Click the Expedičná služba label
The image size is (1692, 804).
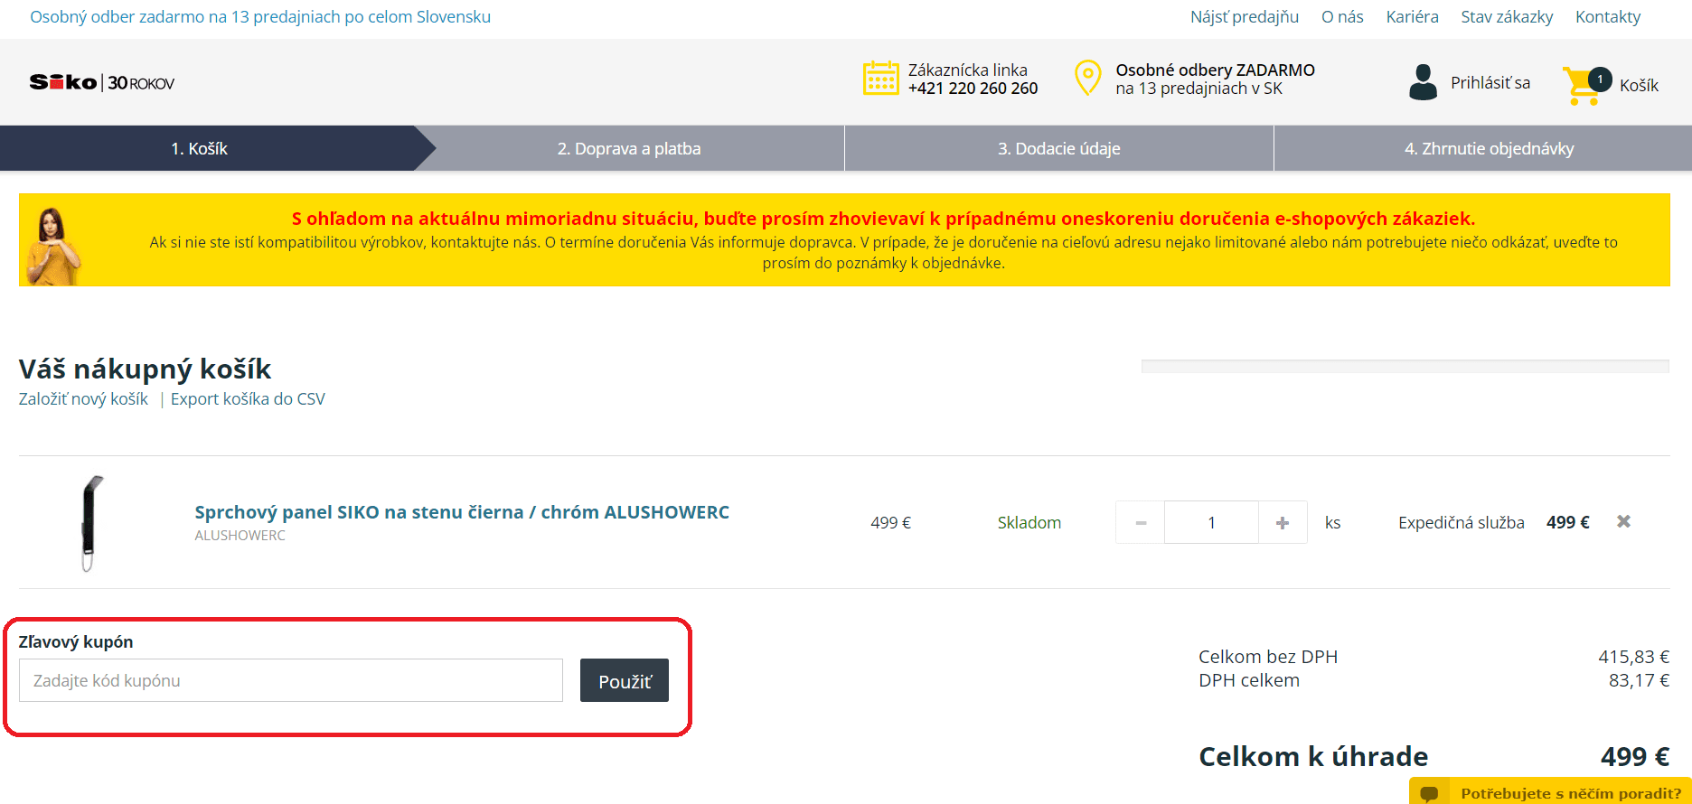[x=1461, y=523]
